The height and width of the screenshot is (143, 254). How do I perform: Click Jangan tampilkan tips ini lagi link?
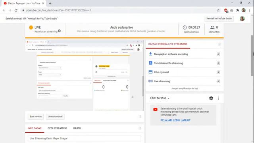pos(185,88)
